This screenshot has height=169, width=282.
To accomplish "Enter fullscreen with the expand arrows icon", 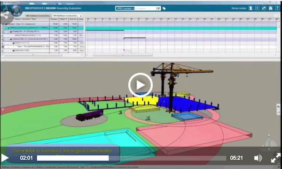I will [276, 158].
